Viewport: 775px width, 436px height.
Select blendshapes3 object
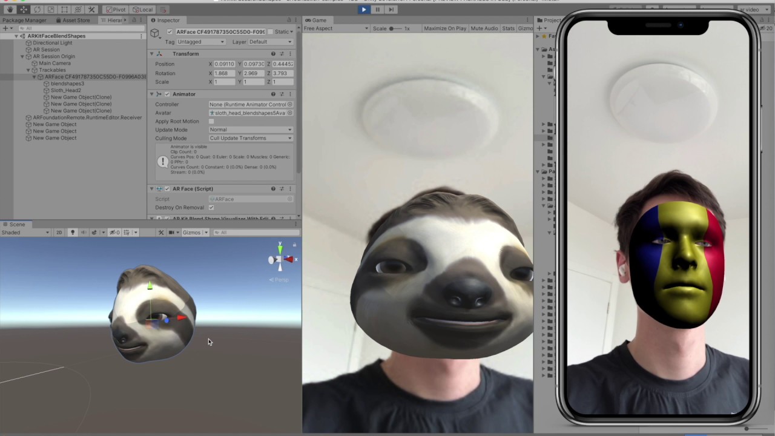67,84
